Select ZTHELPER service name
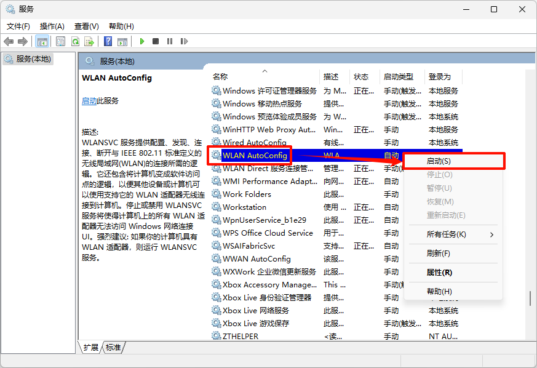The width and height of the screenshot is (537, 368). coord(241,336)
